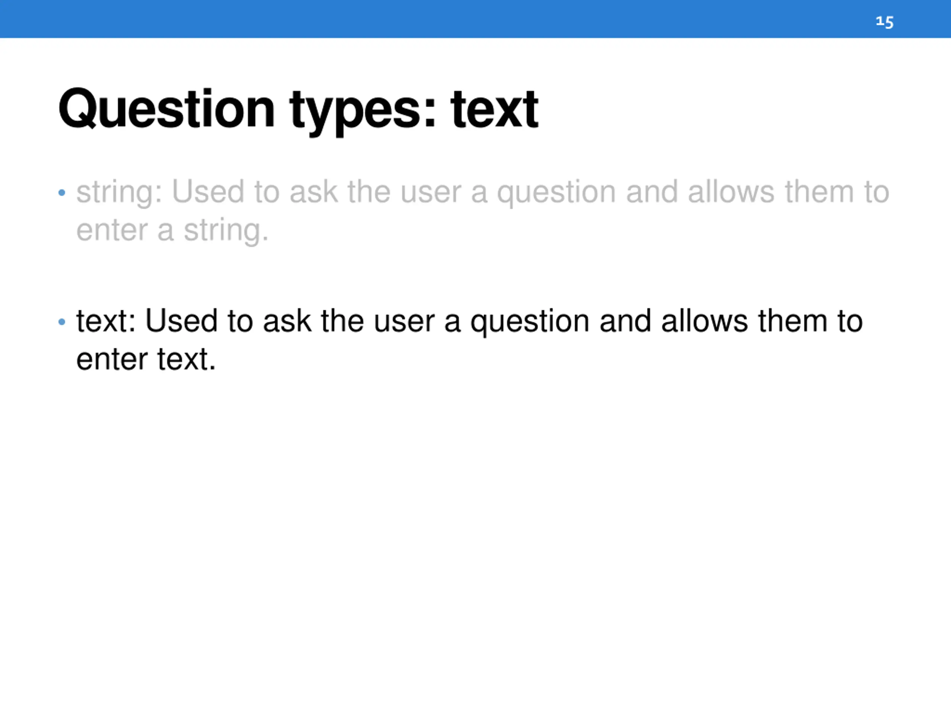Click the blue bullet dot before "text:"
Image resolution: width=951 pixels, height=713 pixels.
click(62, 322)
